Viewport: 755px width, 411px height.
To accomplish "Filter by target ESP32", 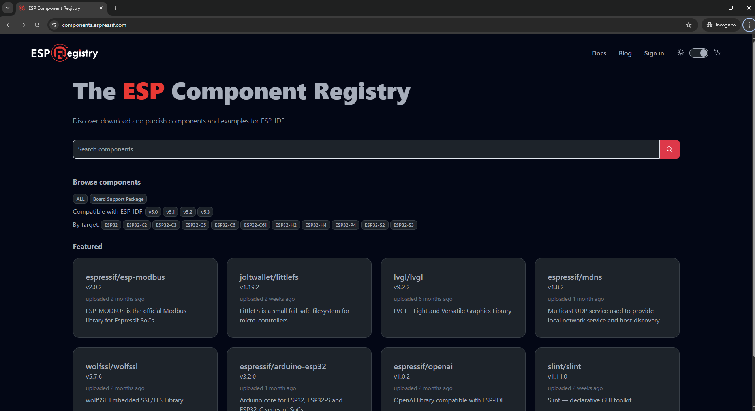I will coord(111,225).
